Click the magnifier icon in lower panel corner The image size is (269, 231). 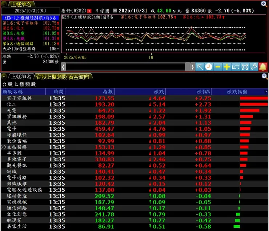(264, 76)
